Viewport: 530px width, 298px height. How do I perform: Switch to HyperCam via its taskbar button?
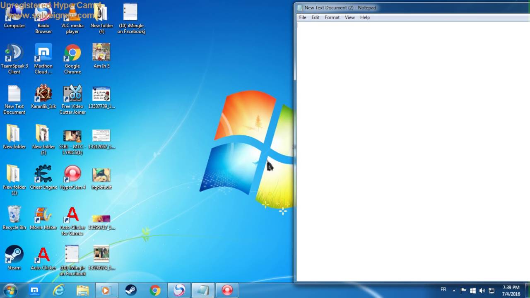[x=227, y=290]
